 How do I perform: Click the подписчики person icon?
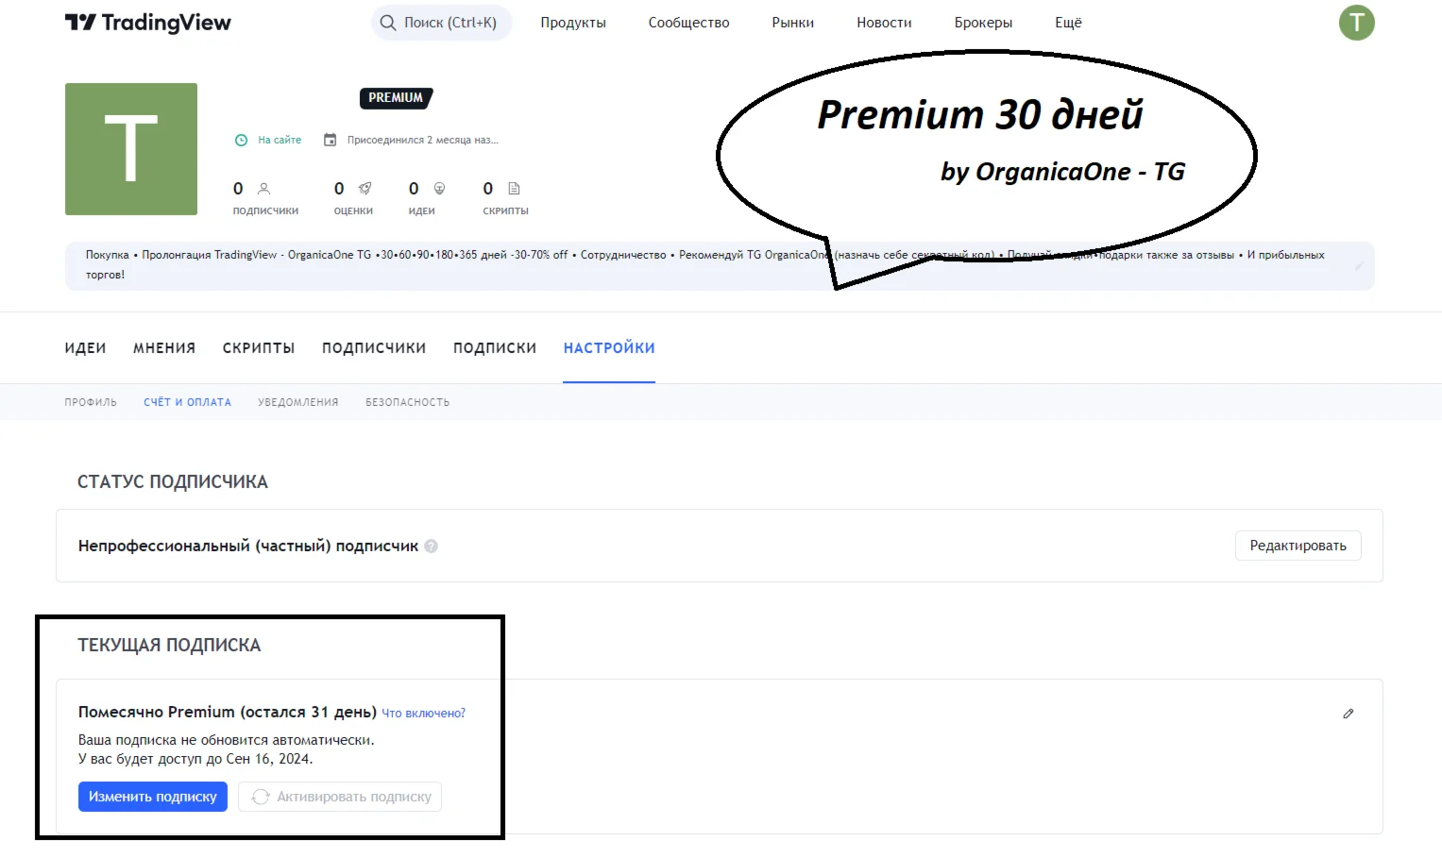click(x=264, y=189)
